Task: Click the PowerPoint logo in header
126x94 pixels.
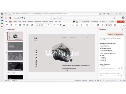Action: point(10,18)
